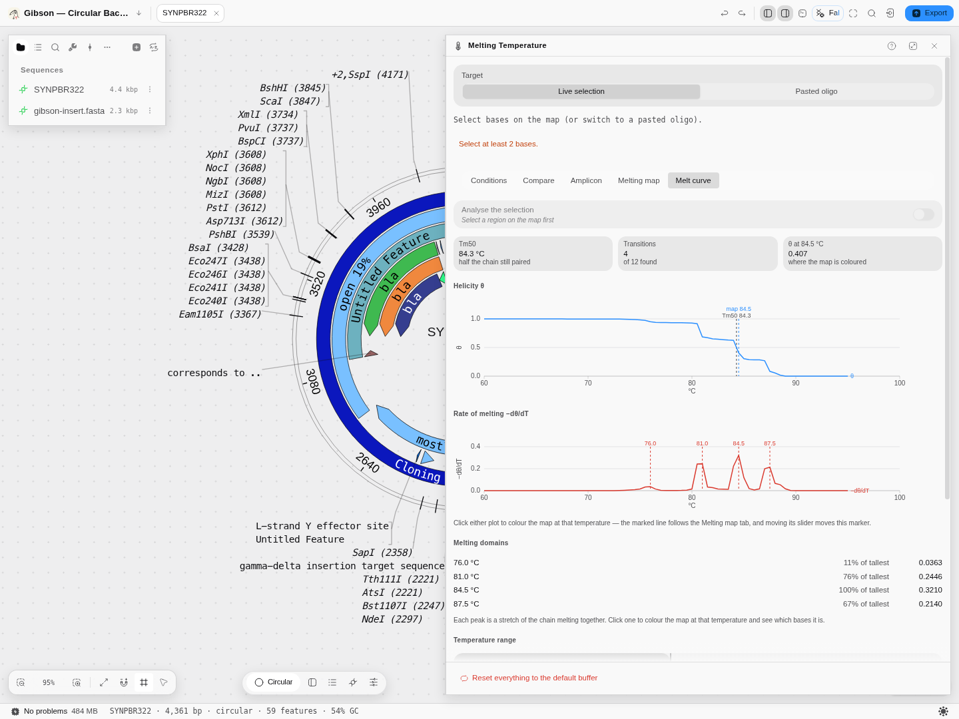Toggle Analyse the selection switch
The image size is (959, 719).
(924, 214)
